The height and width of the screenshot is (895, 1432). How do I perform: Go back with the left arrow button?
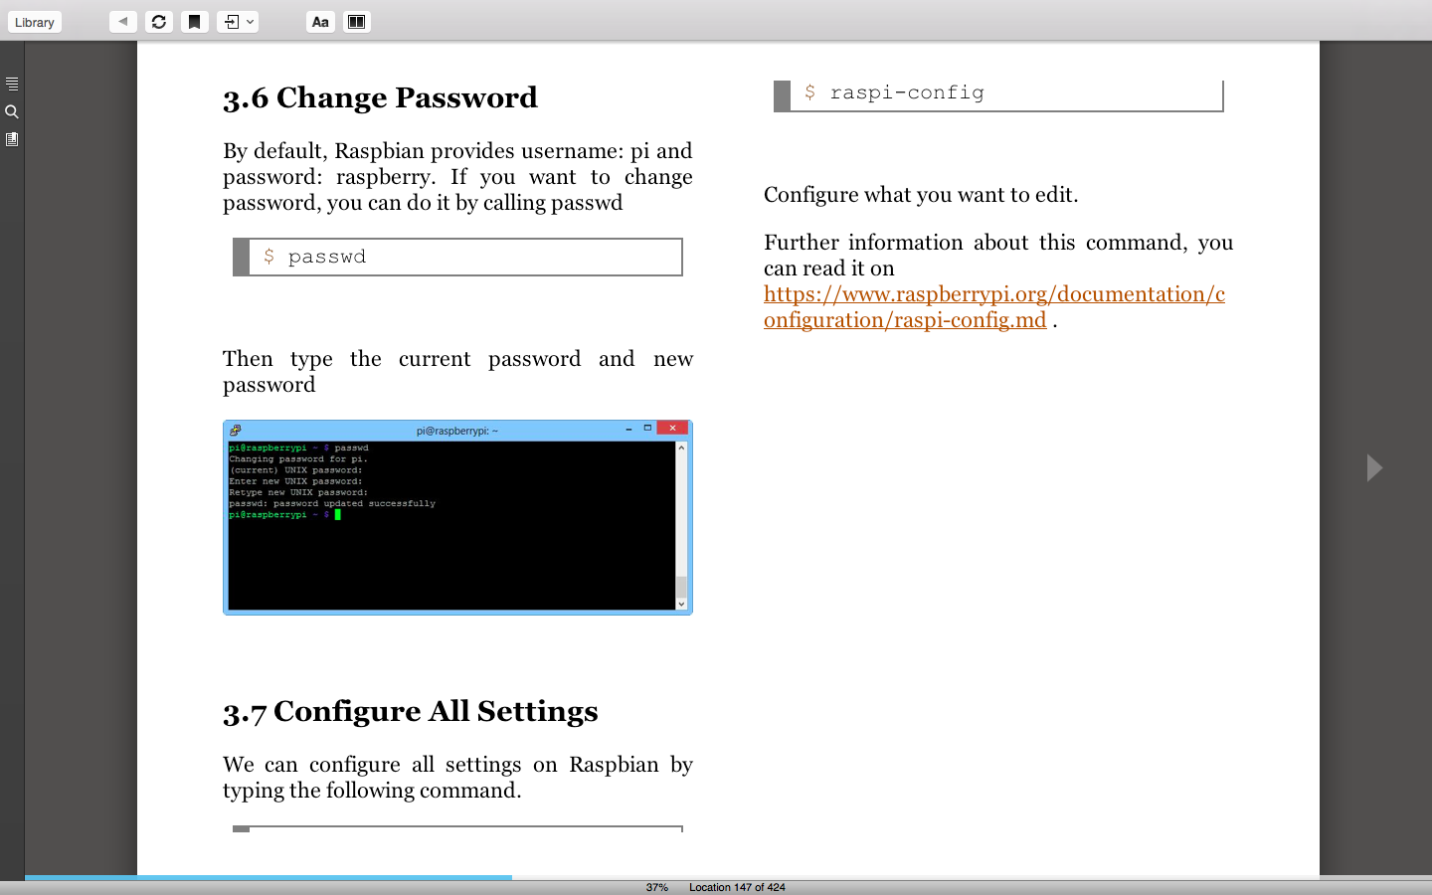coord(123,22)
